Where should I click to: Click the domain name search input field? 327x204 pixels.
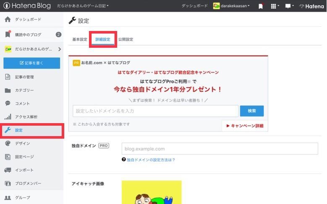coord(155,111)
